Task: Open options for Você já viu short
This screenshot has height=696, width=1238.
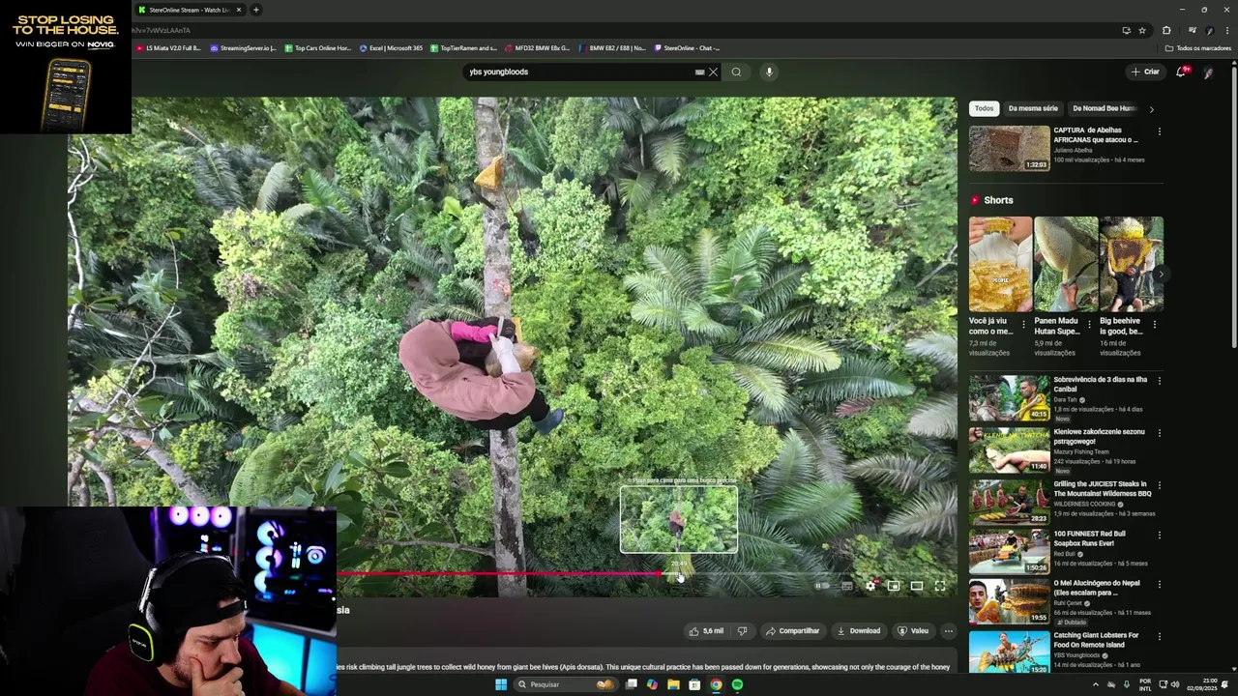Action: (1023, 324)
